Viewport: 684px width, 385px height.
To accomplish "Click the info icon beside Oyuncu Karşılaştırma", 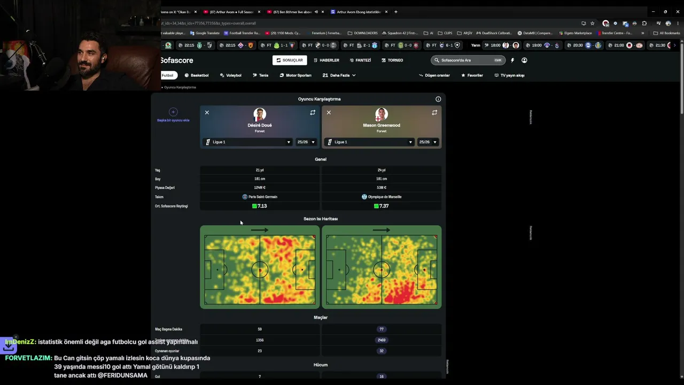I will 438,99.
